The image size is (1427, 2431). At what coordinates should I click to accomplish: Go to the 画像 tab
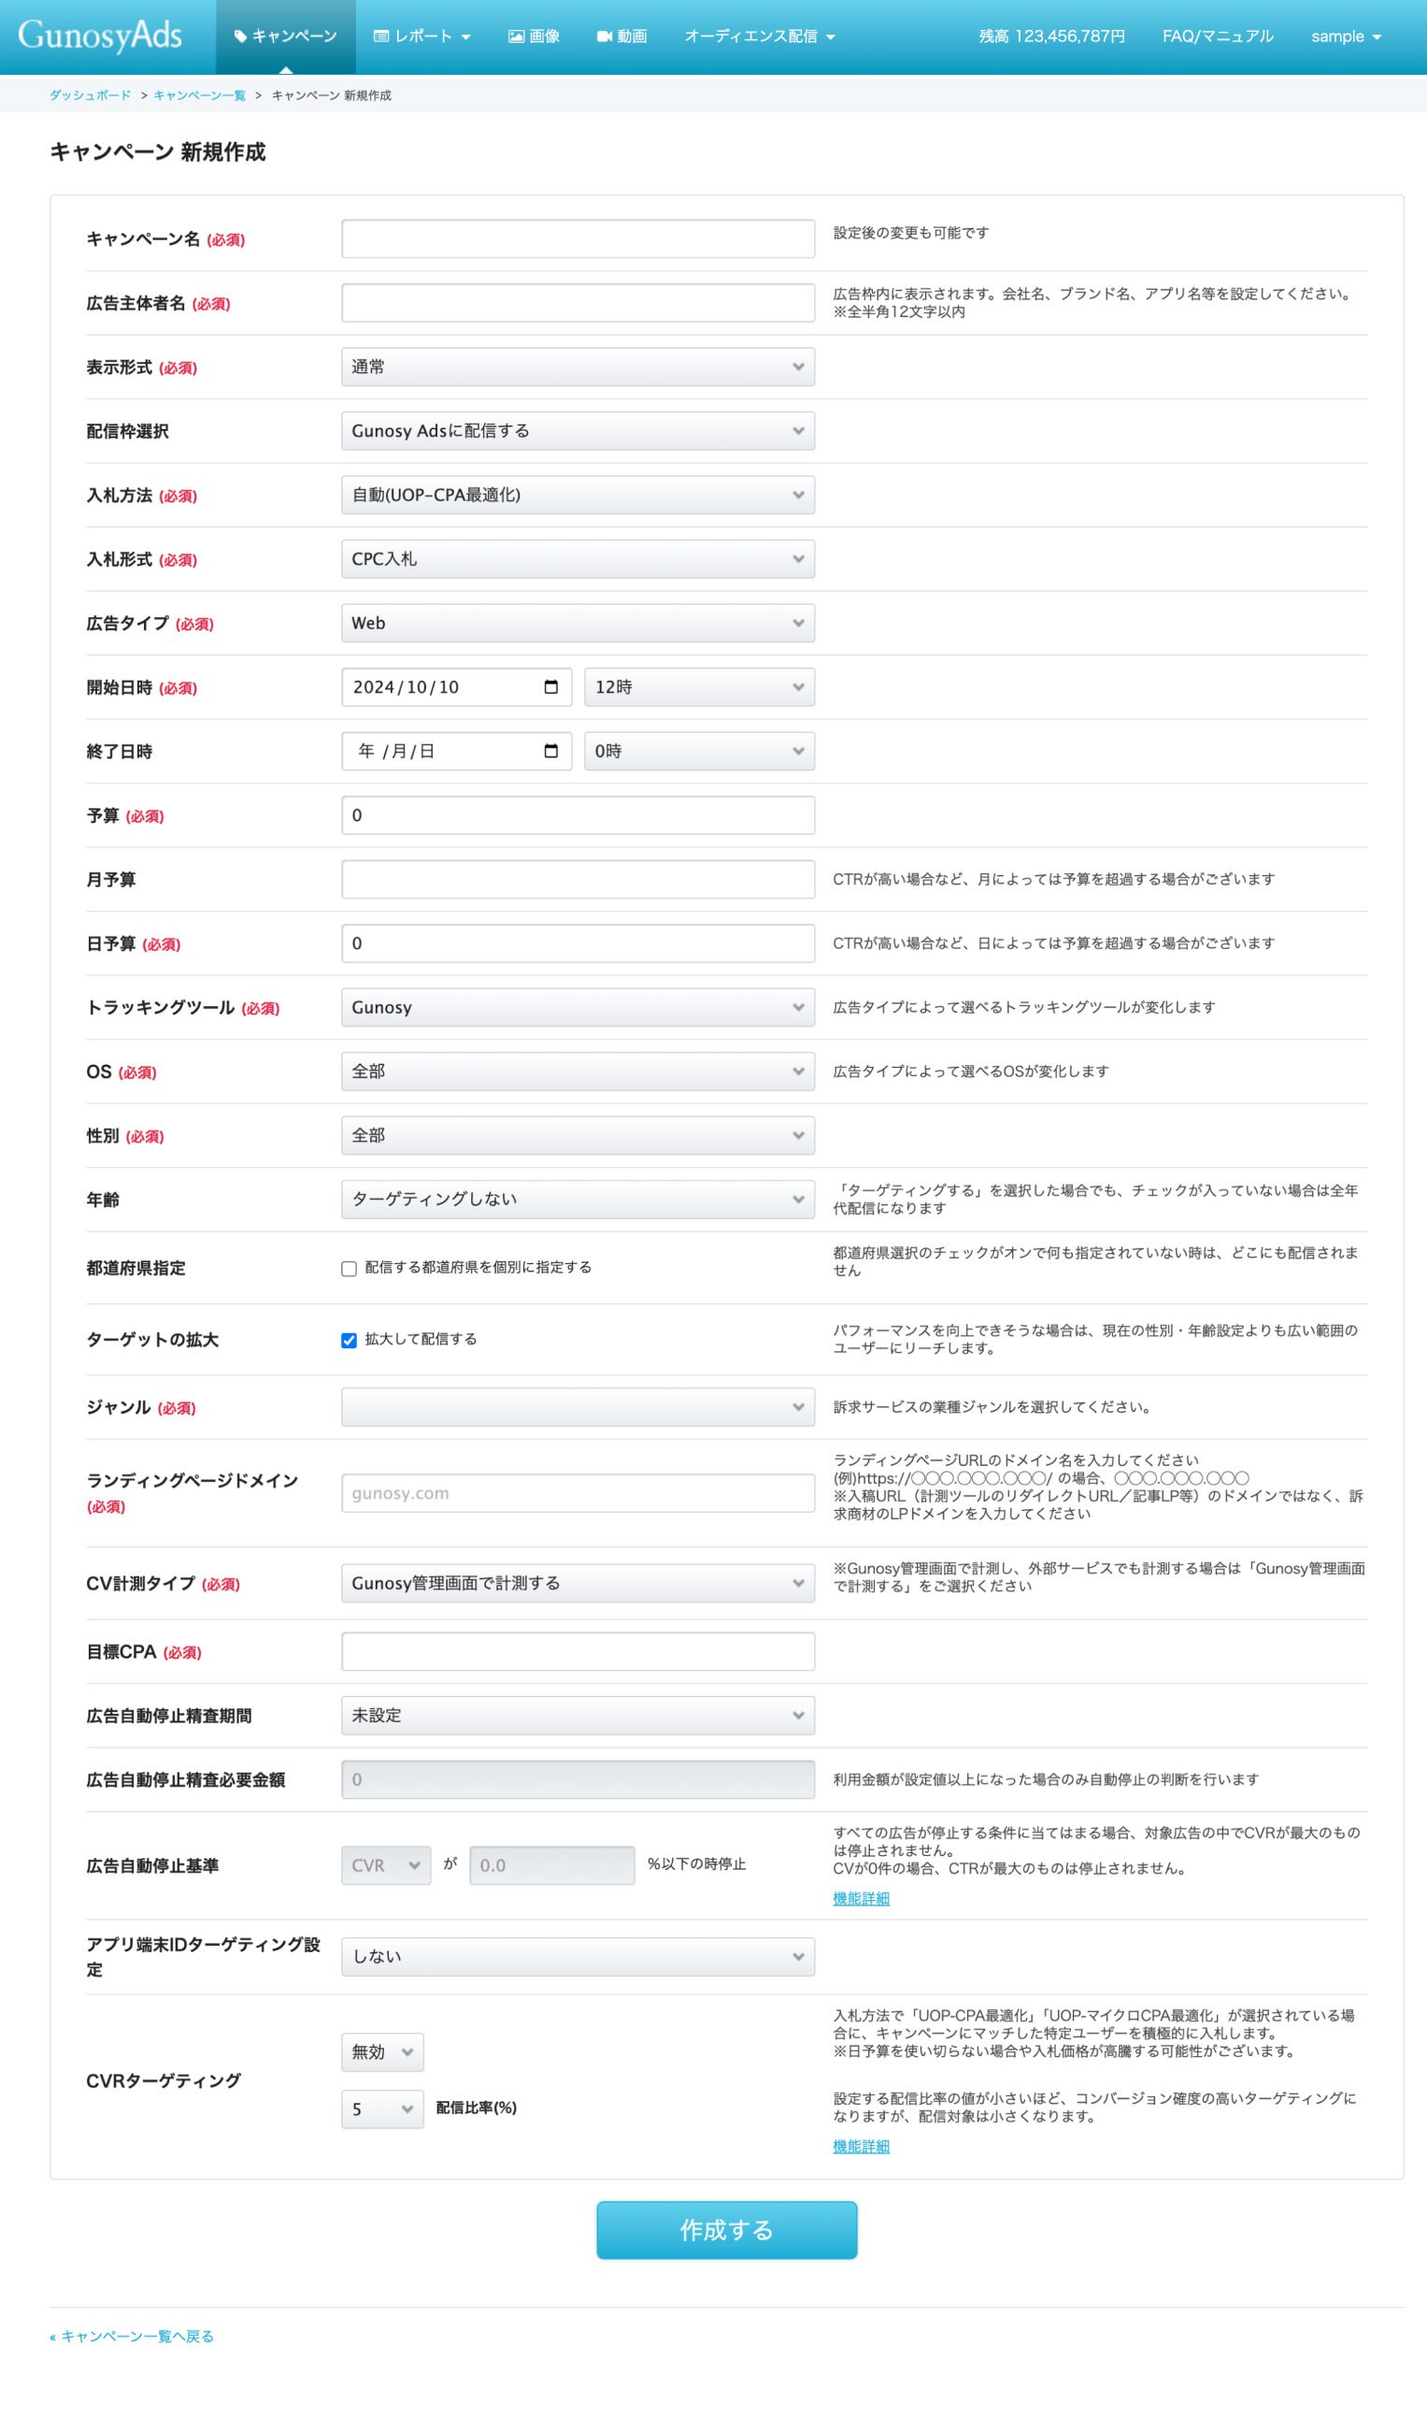[535, 36]
